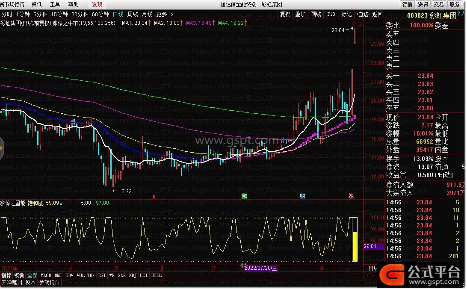This screenshot has height=289, width=467.
Task: Toggle the 开弹幕 bullet comments
Action: point(9,283)
